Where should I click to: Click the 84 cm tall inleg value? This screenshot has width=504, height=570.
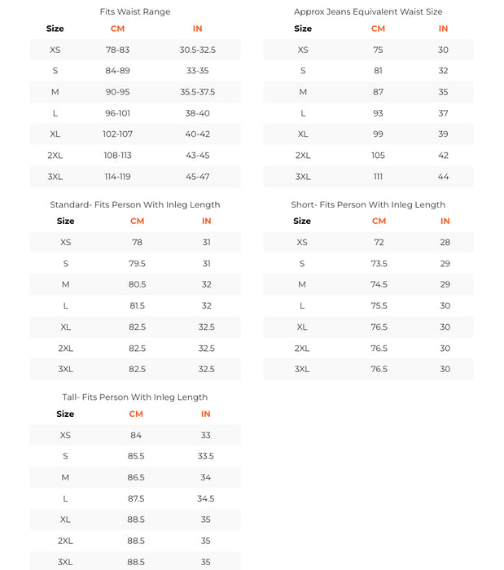click(136, 435)
